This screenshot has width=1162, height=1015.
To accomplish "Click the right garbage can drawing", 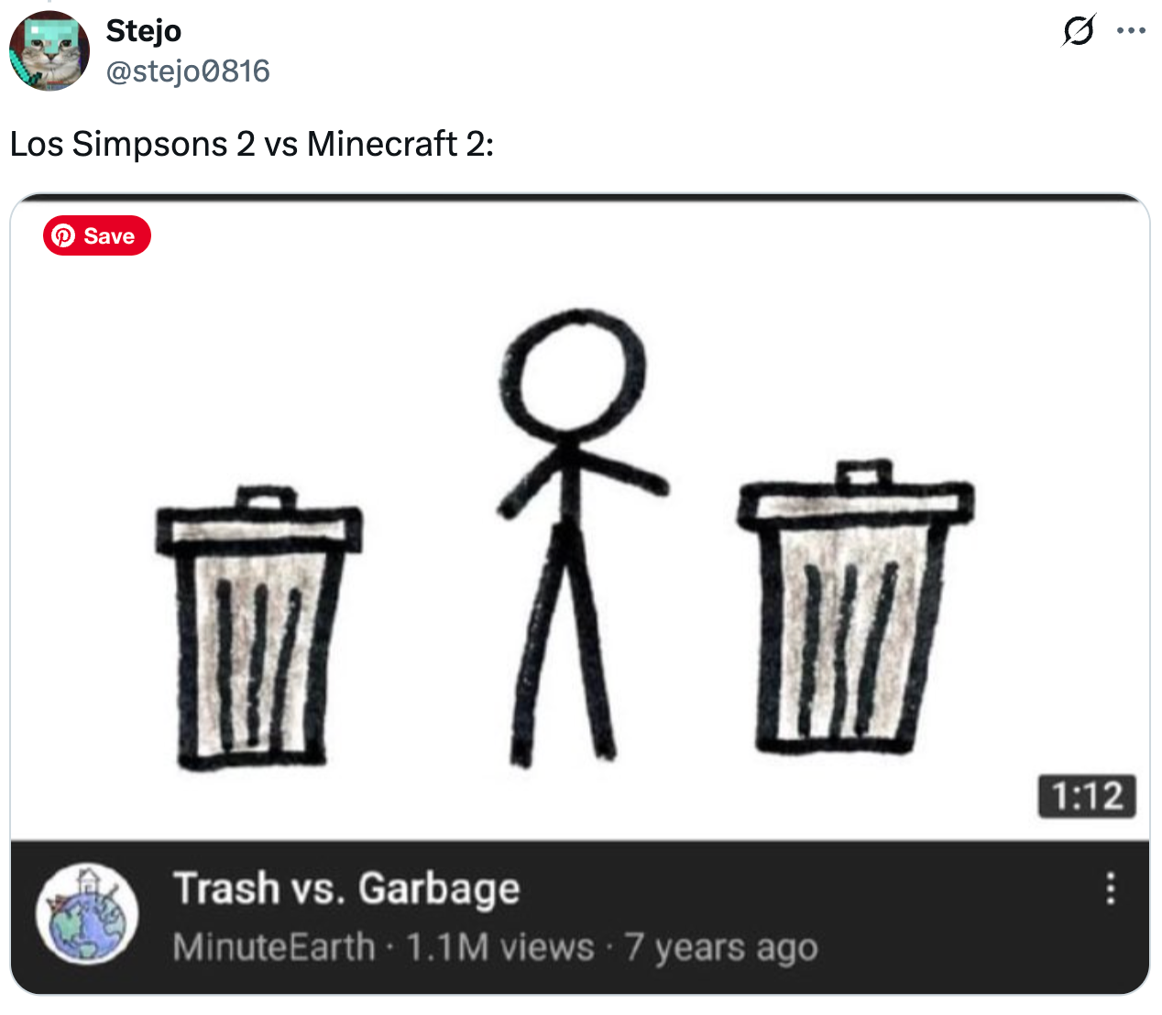I will coord(856,606).
